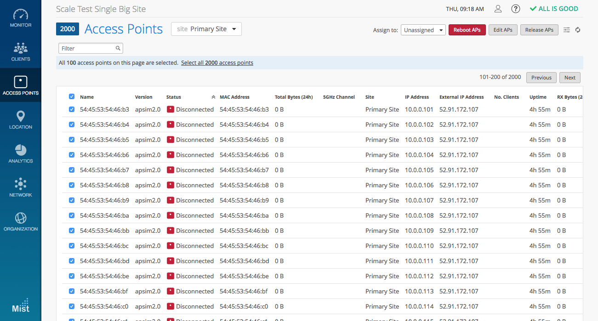Screen dimensions: 598x321
Task: Expand the Primary Site selector dropdown
Action: (206, 29)
